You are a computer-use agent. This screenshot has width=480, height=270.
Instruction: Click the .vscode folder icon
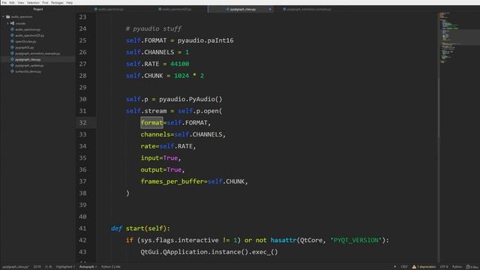pyautogui.click(x=13, y=23)
